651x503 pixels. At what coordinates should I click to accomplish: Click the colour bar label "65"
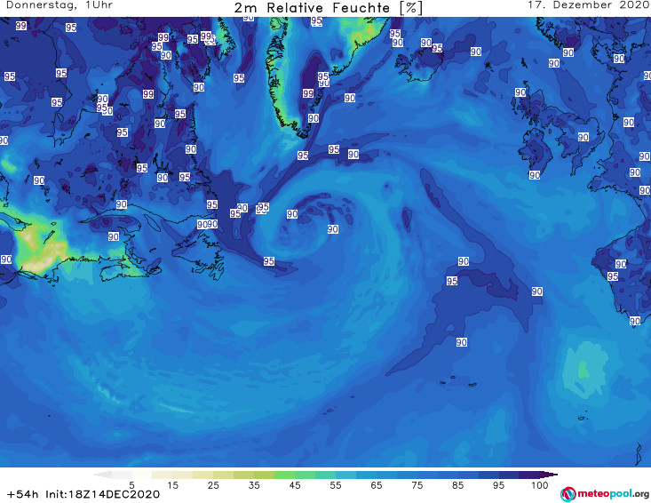[x=377, y=485]
